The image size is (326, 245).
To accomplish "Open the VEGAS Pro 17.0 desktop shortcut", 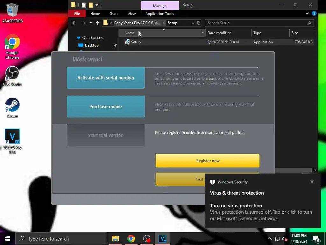I will (12, 141).
